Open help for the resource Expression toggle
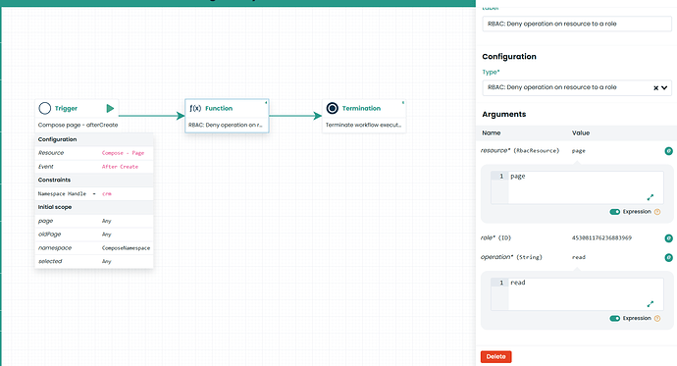Viewport: 677px width, 366px height. (x=657, y=212)
